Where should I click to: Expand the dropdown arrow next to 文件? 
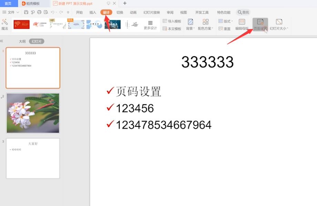point(18,12)
